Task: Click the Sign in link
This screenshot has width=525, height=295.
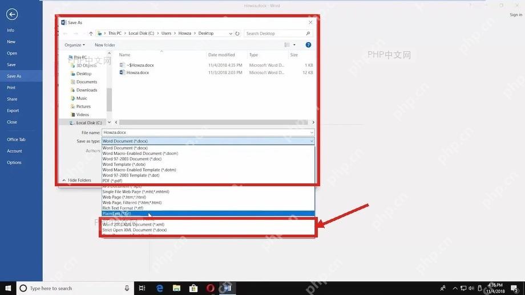Action: 516,15
